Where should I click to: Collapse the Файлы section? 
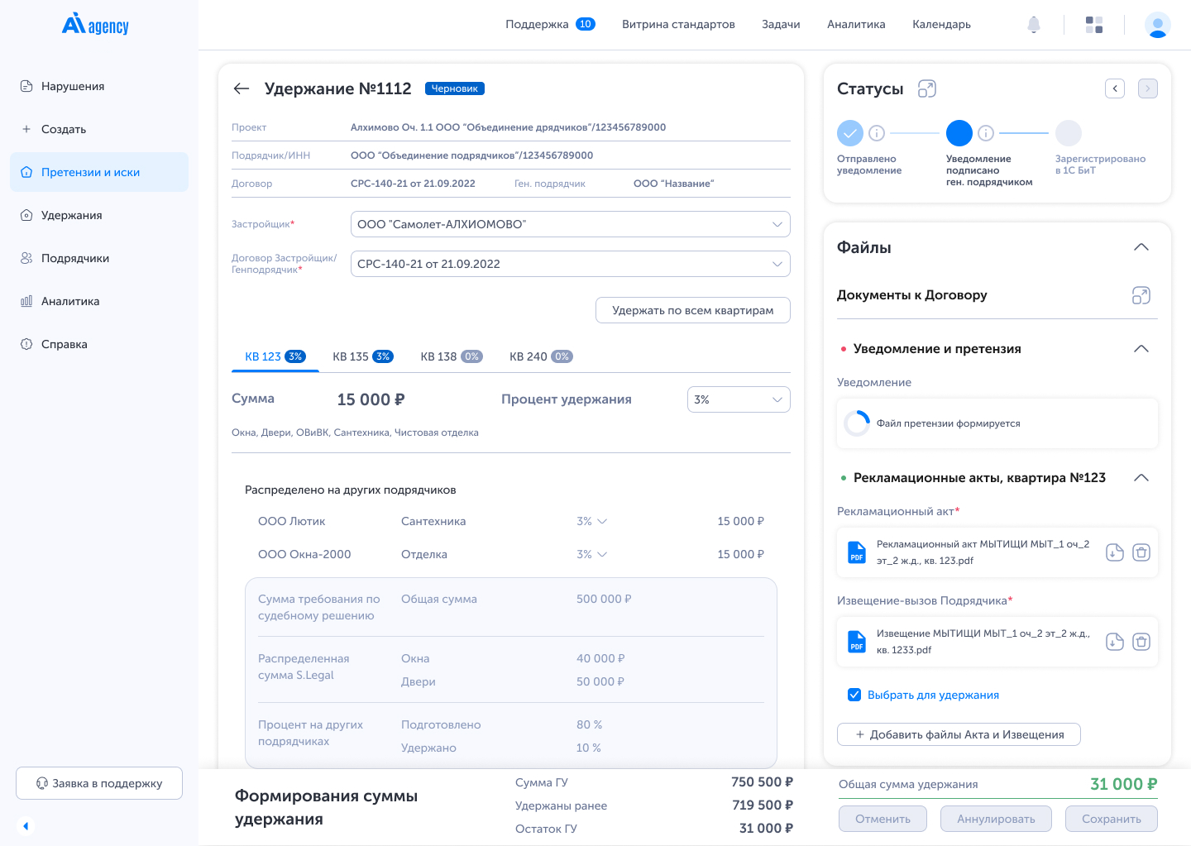tap(1141, 247)
